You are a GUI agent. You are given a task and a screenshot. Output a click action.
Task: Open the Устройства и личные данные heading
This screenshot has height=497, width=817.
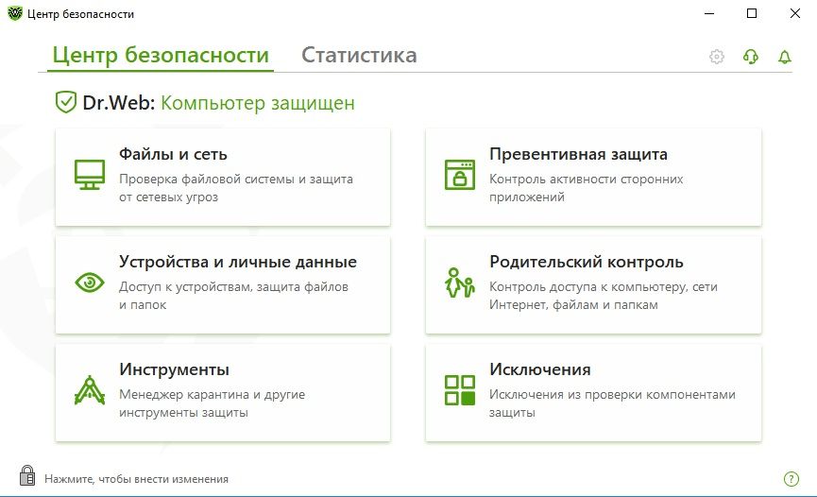238,262
